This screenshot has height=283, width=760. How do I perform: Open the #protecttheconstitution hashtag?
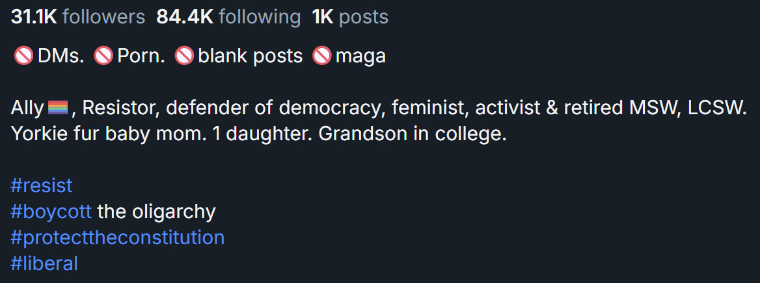coord(117,238)
